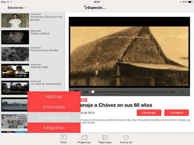Open the Video tab icon
Viewport: 194px width, 145px height.
tap(63, 137)
